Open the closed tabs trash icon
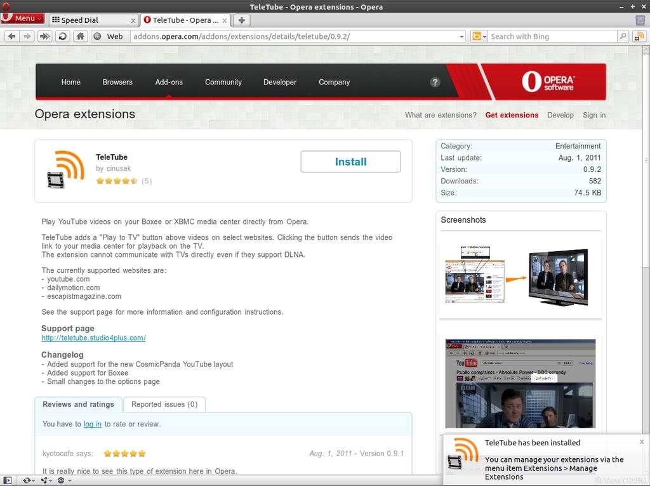Viewport: 650px width, 486px height. click(640, 20)
